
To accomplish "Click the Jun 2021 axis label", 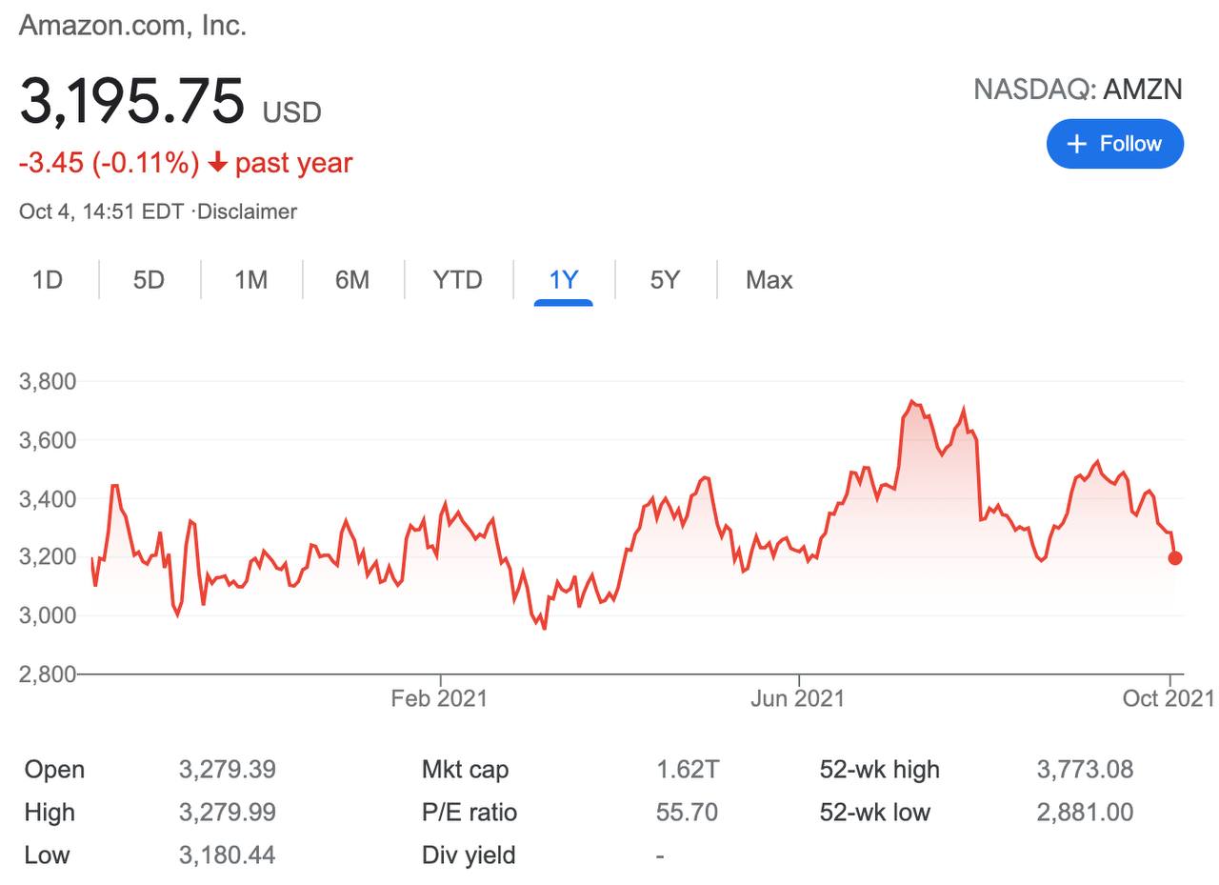I will pyautogui.click(x=797, y=698).
